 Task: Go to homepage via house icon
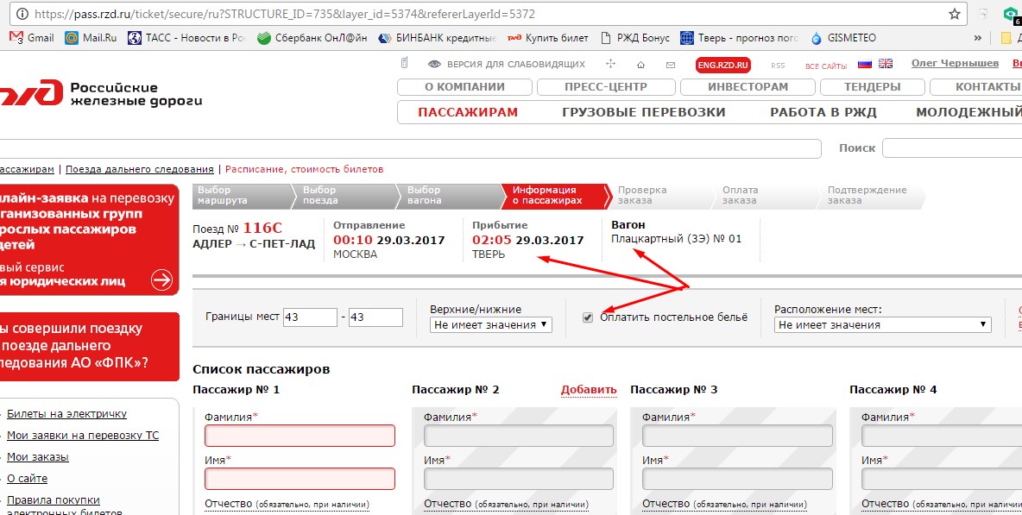(x=640, y=65)
